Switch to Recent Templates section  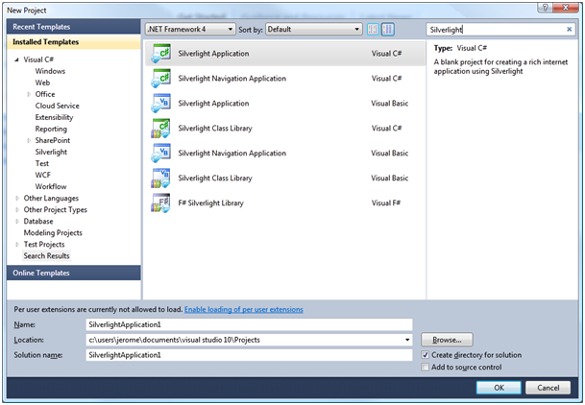[40, 28]
